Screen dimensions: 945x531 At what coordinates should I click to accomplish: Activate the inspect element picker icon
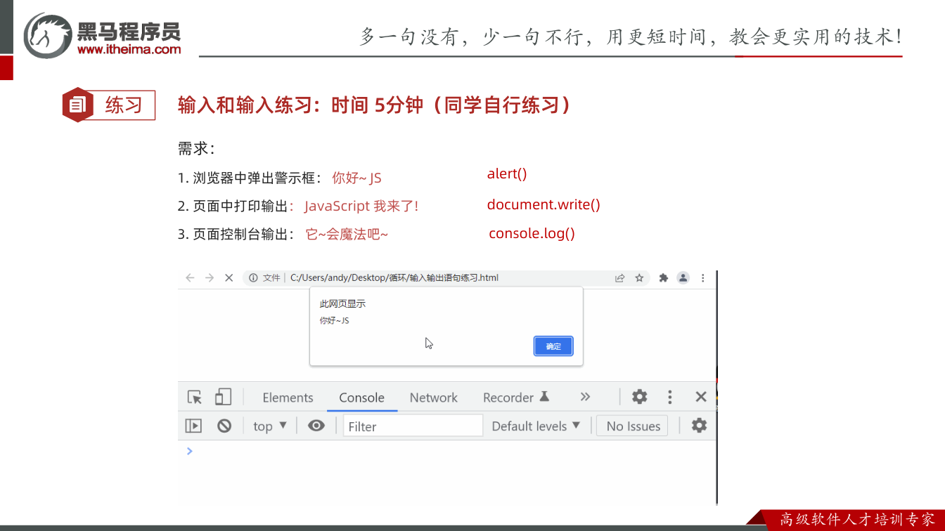[x=195, y=398]
